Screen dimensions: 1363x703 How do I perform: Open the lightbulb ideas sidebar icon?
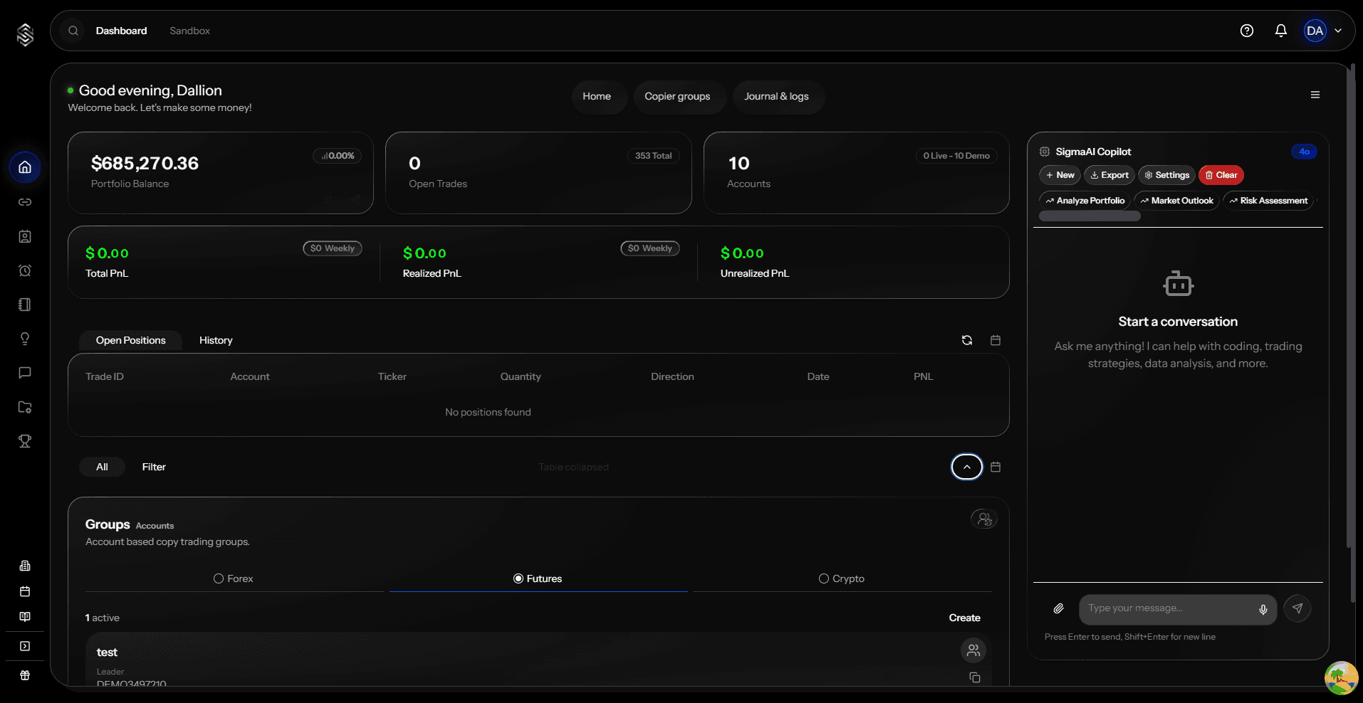(25, 339)
